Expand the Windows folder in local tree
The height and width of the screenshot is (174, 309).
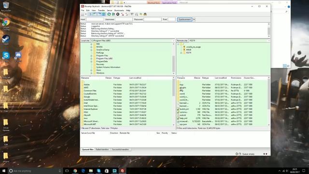point(91,73)
